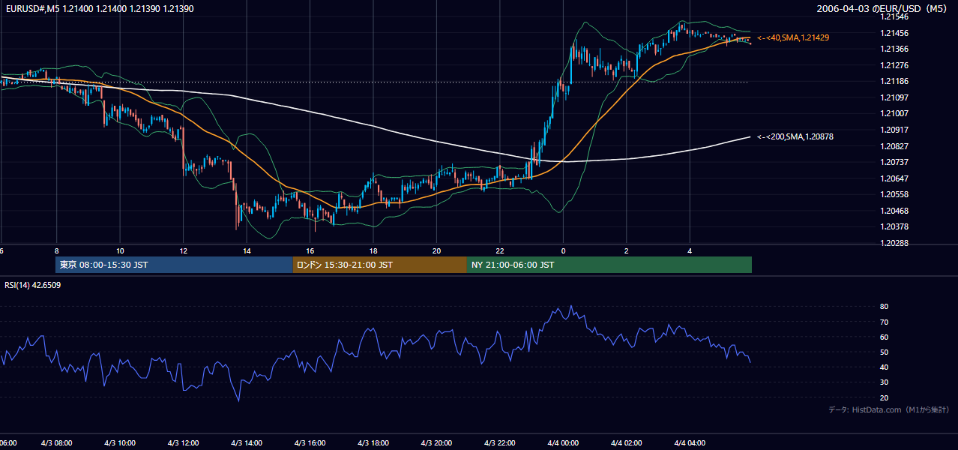958x450 pixels.
Task: Click the 4/3 10:00 time axis label
Action: 120,442
